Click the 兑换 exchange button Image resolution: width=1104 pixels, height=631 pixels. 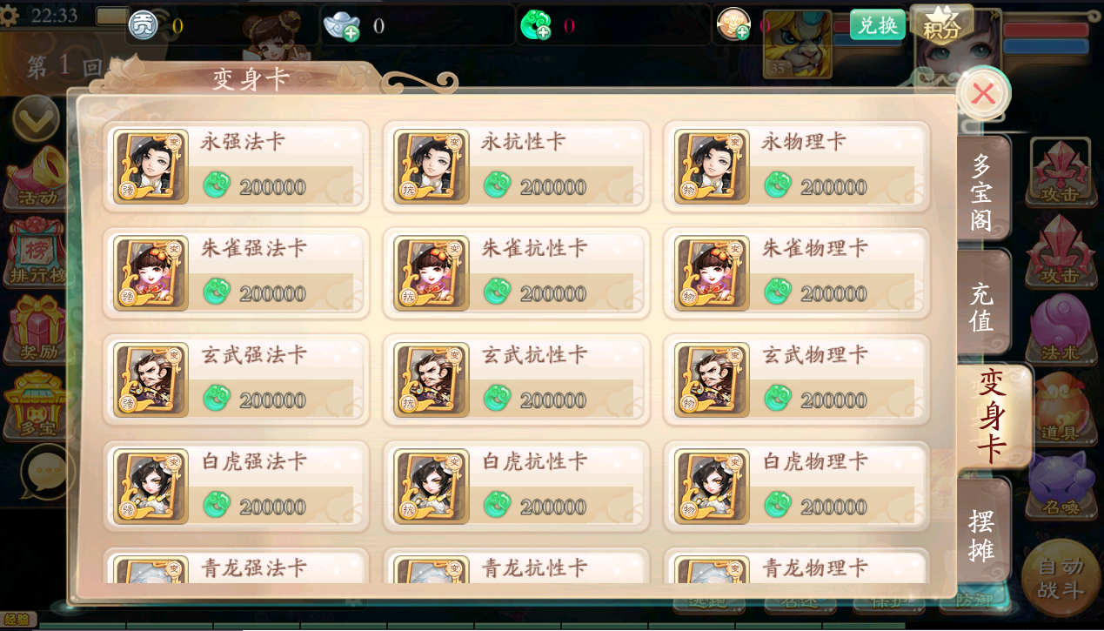877,24
